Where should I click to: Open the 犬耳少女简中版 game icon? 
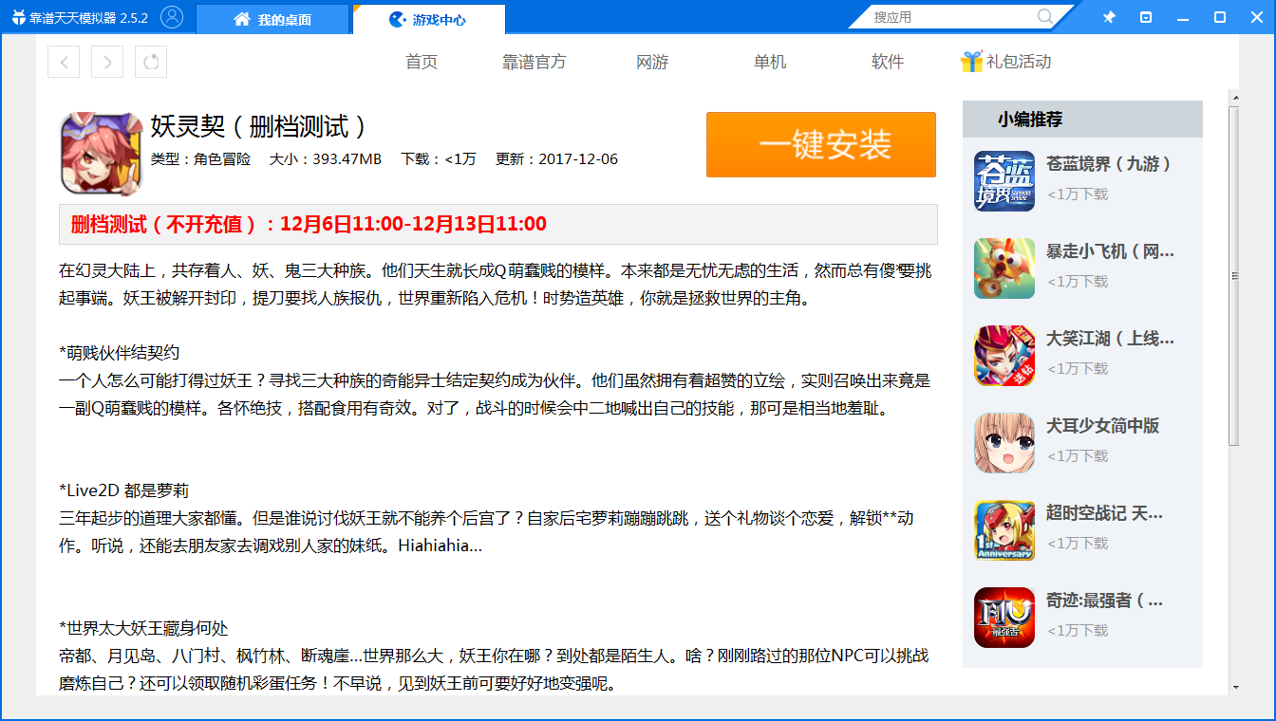pyautogui.click(x=1004, y=443)
